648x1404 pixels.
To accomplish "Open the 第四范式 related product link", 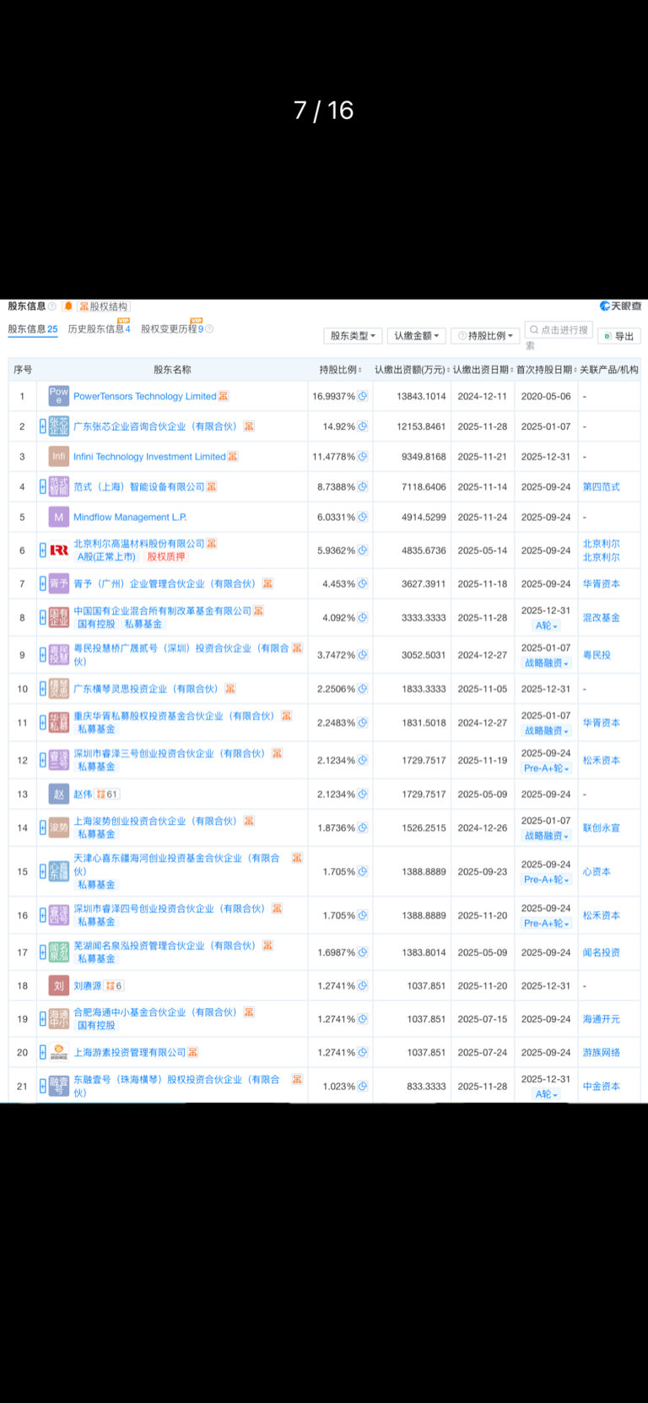I will click(601, 487).
